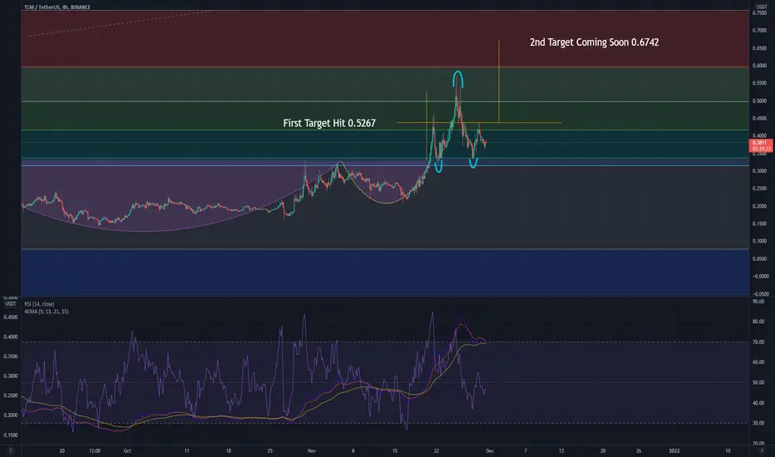775x457 pixels.
Task: Select the 4EMA (9, 13, 21, 55) indicator label
Action: pyautogui.click(x=47, y=312)
